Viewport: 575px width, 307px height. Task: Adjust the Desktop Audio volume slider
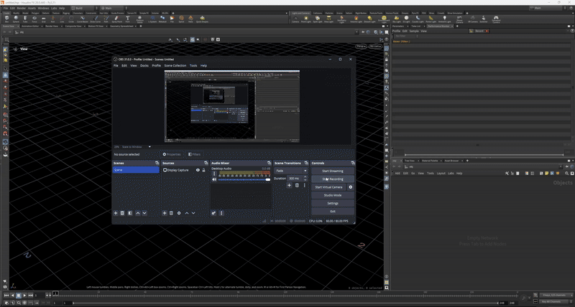[244, 179]
